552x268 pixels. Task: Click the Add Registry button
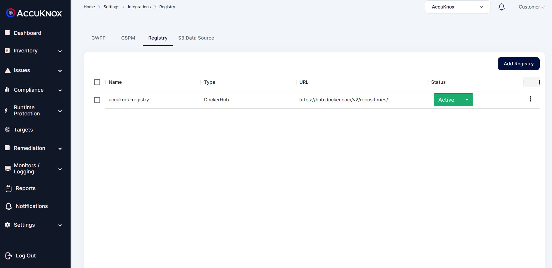point(519,64)
